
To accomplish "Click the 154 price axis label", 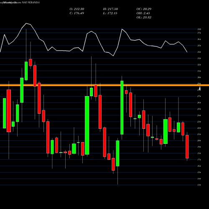I will click(x=199, y=172).
